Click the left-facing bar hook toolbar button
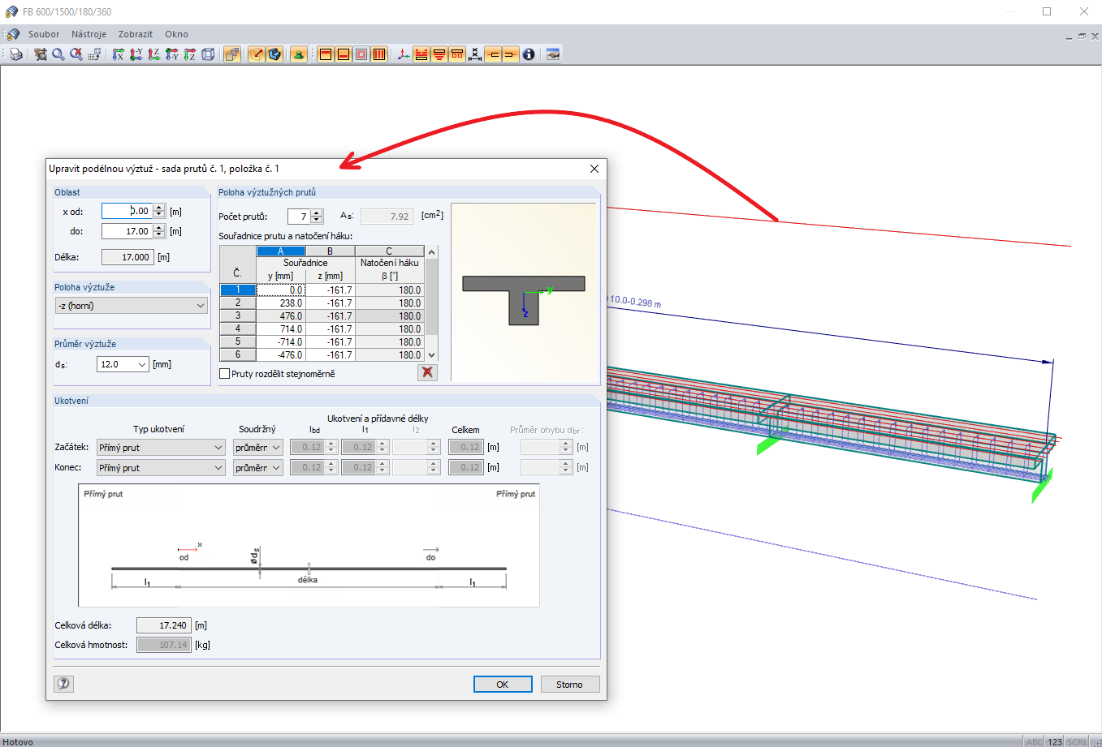This screenshot has width=1102, height=747. click(493, 54)
